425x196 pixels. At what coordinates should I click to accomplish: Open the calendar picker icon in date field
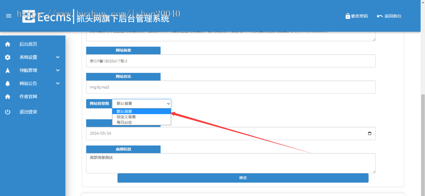[x=370, y=134]
